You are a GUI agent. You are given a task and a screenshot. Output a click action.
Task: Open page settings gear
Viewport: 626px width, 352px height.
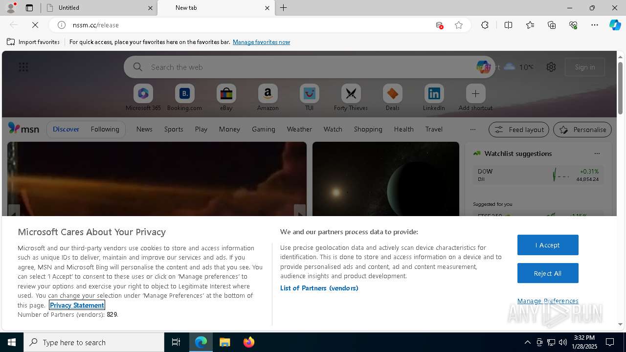[x=551, y=67]
